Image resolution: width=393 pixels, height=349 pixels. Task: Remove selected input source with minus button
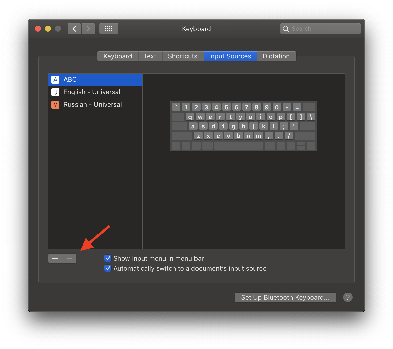tap(69, 258)
